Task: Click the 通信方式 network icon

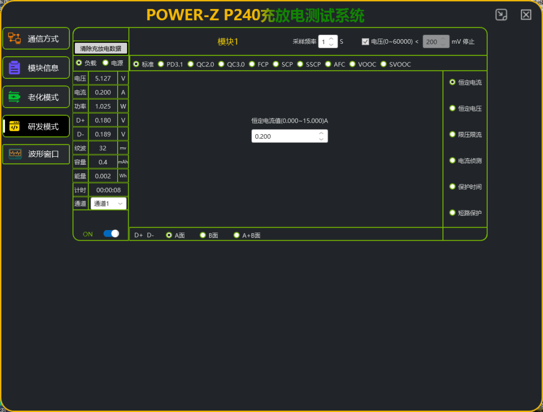Action: click(x=14, y=38)
